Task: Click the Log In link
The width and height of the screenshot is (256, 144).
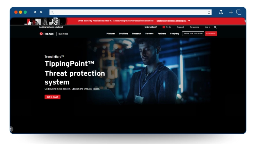Action: point(207,27)
